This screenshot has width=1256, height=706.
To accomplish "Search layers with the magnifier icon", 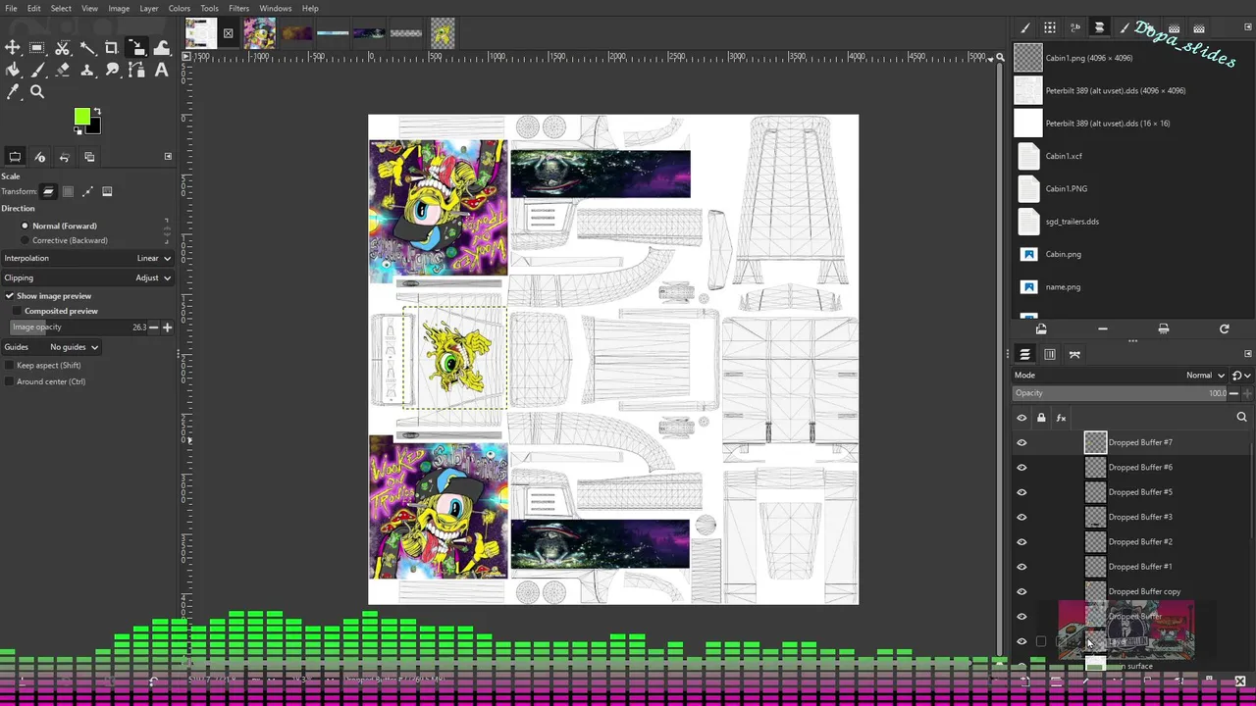I will 1241,418.
